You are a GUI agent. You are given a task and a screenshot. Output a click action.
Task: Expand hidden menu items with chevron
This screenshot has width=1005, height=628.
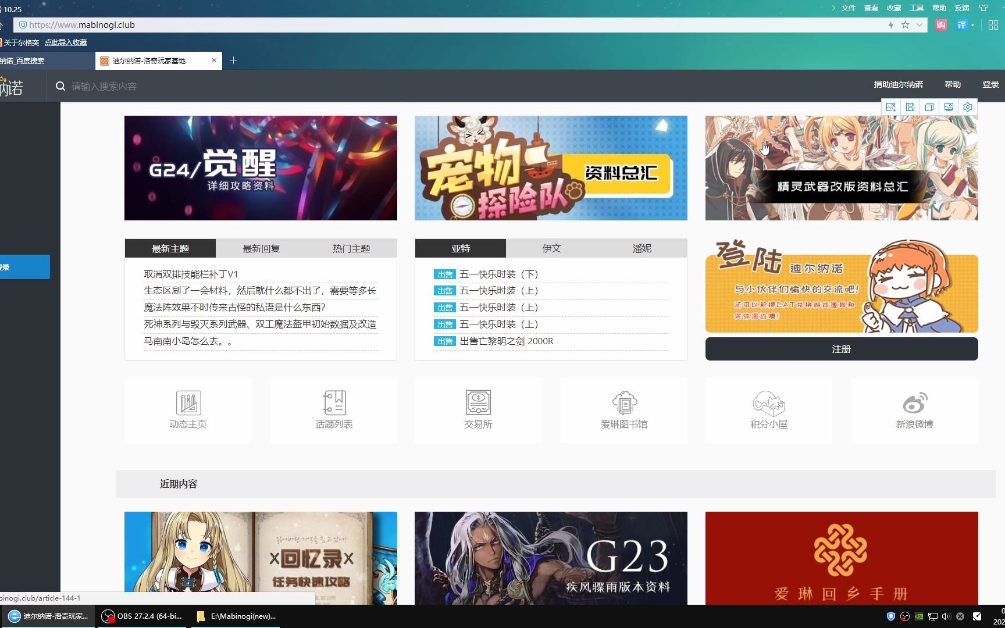point(833,8)
